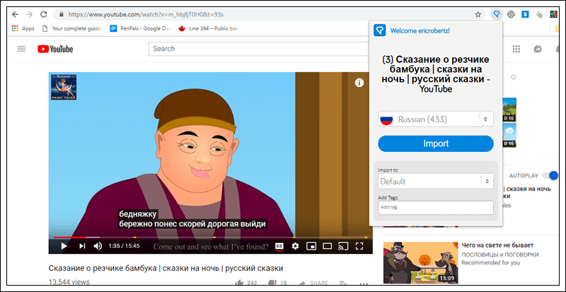The image size is (566, 292).
Task: Toggle closed captions CC button
Action: pyautogui.click(x=279, y=246)
